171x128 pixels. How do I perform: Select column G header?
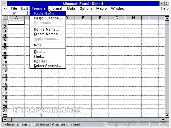[x=117, y=18]
